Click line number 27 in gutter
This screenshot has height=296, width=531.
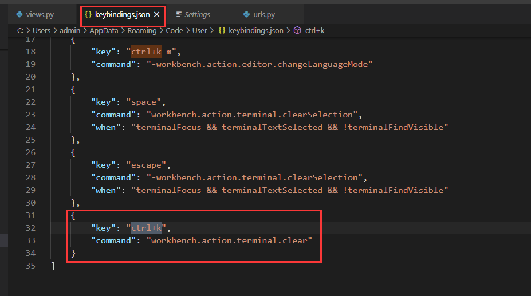pos(30,165)
